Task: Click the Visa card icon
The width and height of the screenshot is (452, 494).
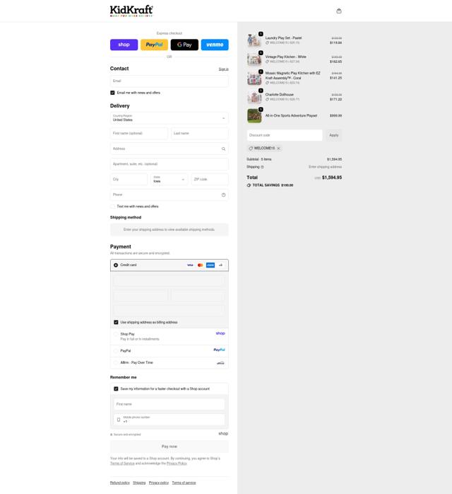Action: point(190,265)
